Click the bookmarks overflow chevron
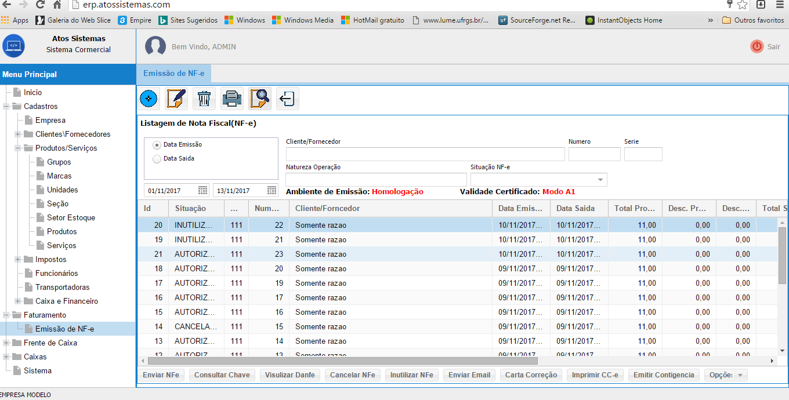 (x=711, y=20)
